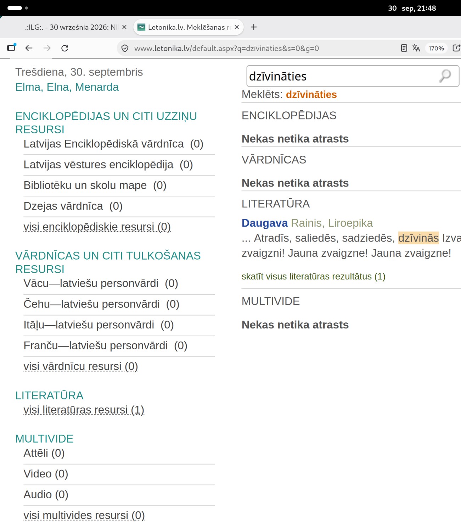Select Itāļu—latviešu personvārdi

[99, 325]
